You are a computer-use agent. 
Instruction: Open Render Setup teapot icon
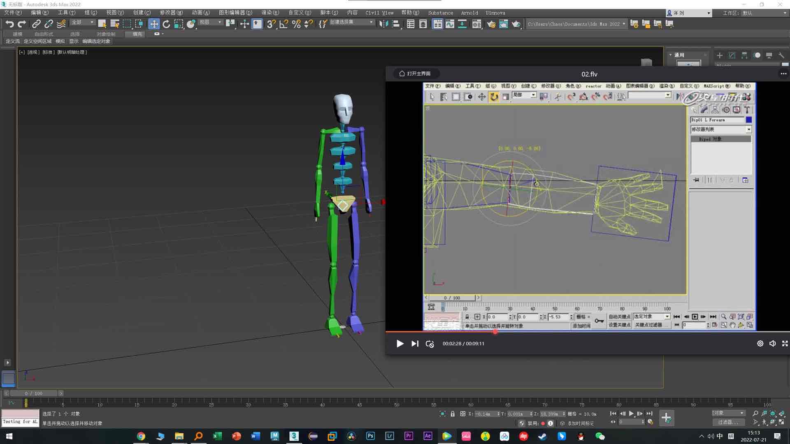[491, 24]
